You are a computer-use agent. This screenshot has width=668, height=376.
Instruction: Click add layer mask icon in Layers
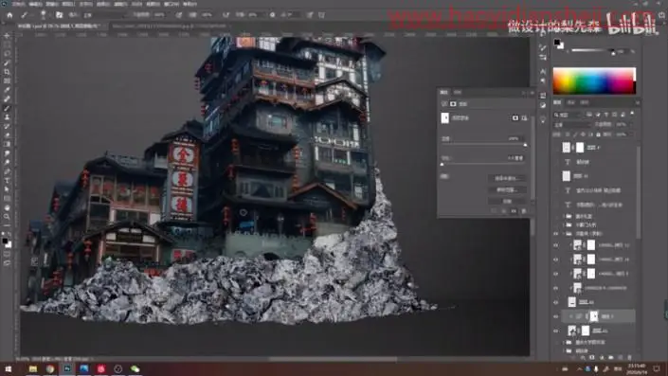click(x=592, y=358)
